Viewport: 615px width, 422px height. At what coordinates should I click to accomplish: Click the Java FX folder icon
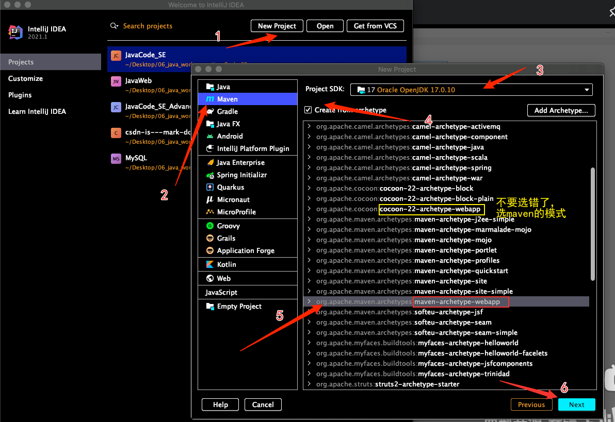[x=210, y=124]
